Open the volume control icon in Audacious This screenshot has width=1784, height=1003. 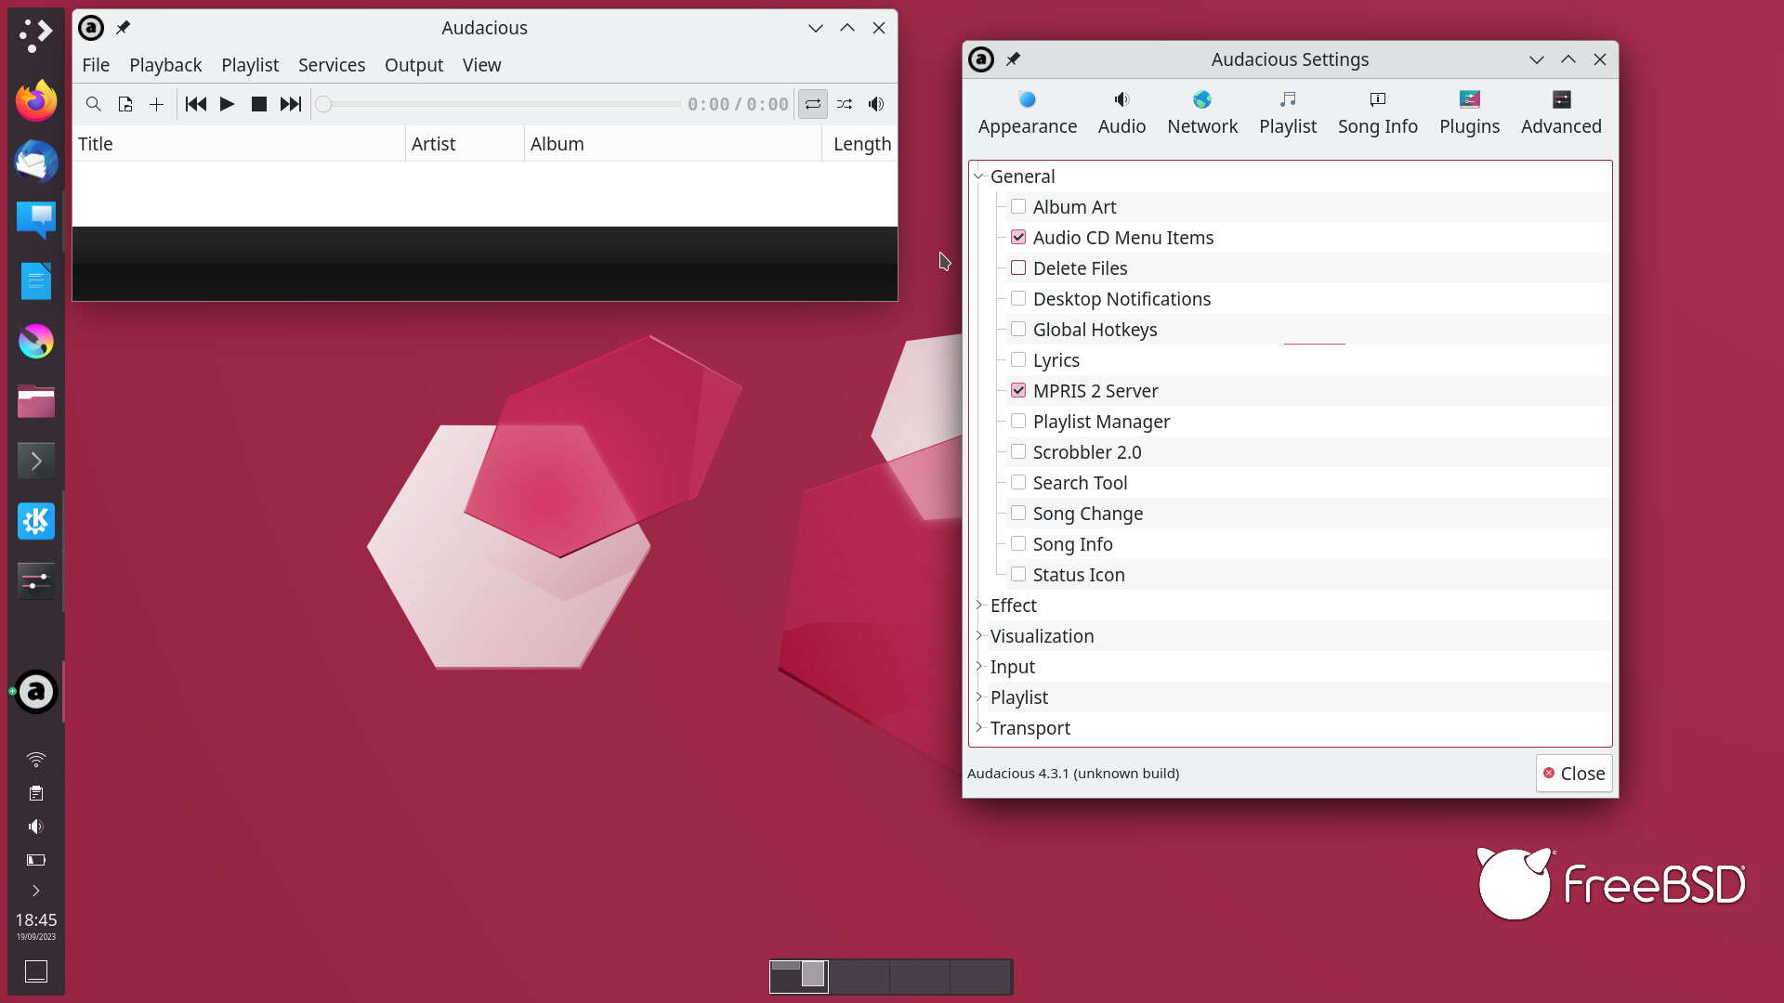coord(876,104)
